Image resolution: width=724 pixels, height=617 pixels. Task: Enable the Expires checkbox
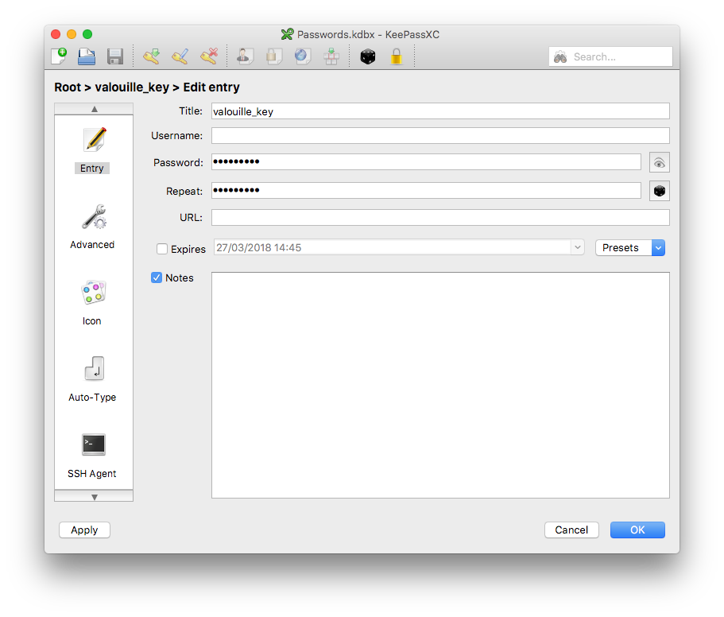point(162,249)
